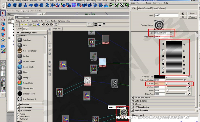Open the Interpolation dropdown
200x122 pixels.
(163, 37)
